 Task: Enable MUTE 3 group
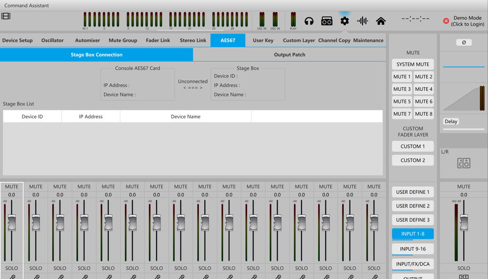402,89
